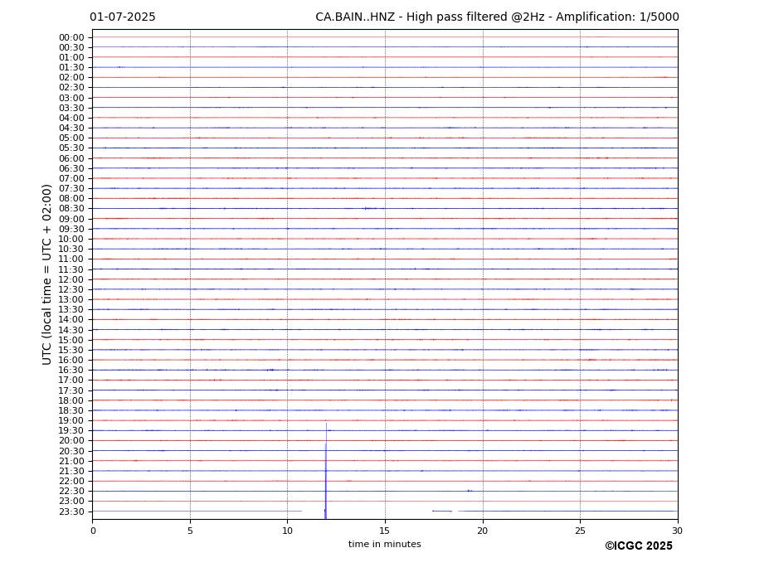Click the x-axis tick label 25
Image resolution: width=769 pixels, height=577 pixels.
coord(580,531)
